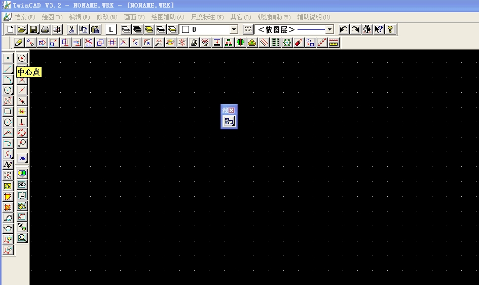Open the linetype pattern icon
Viewport: 479px width, 285px height.
248,29
